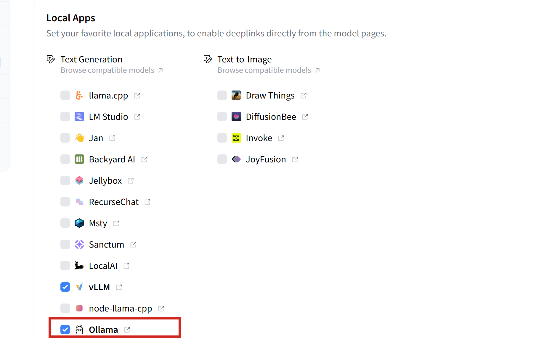The image size is (536, 339).
Task: Click the Sanctum purple logo
Action: tap(79, 245)
